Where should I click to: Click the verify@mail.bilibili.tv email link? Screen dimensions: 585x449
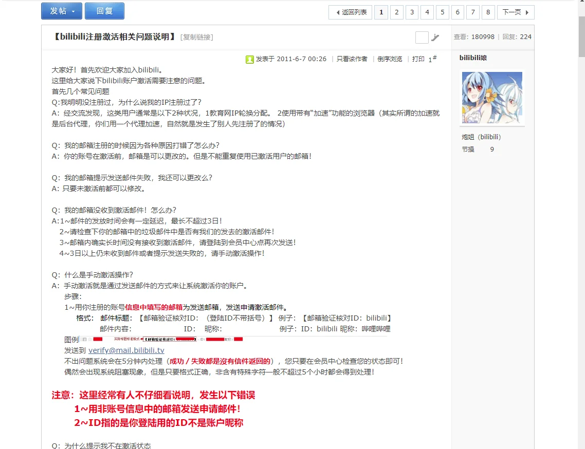pos(126,350)
